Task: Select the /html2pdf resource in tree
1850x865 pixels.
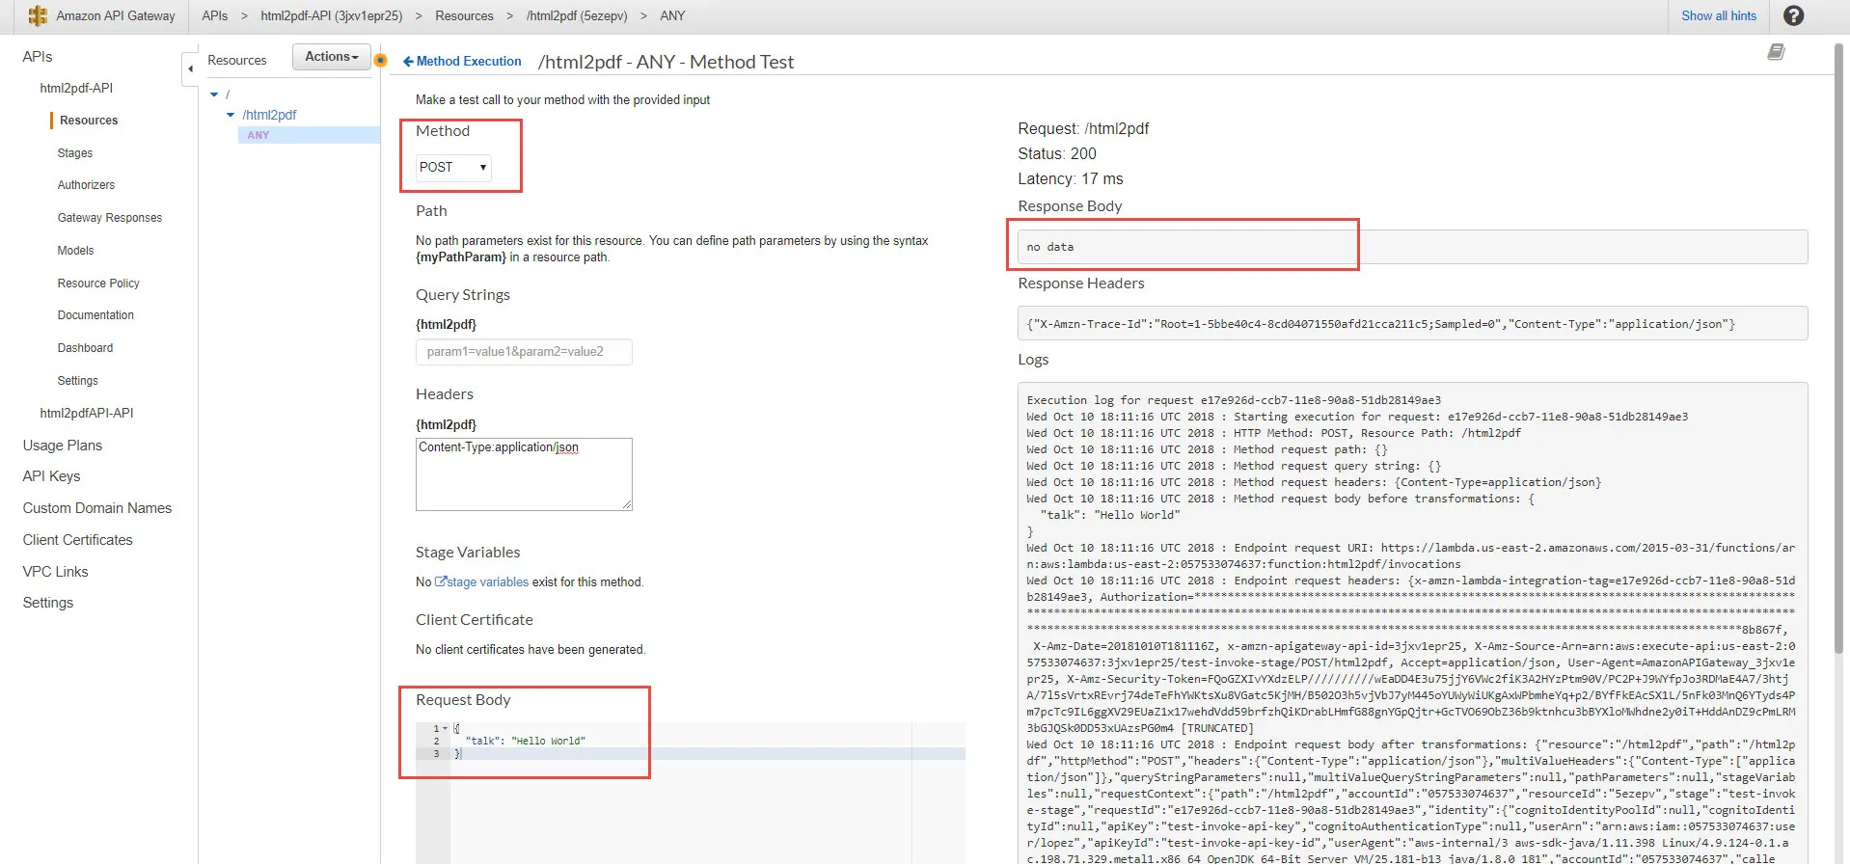Action: [x=269, y=115]
